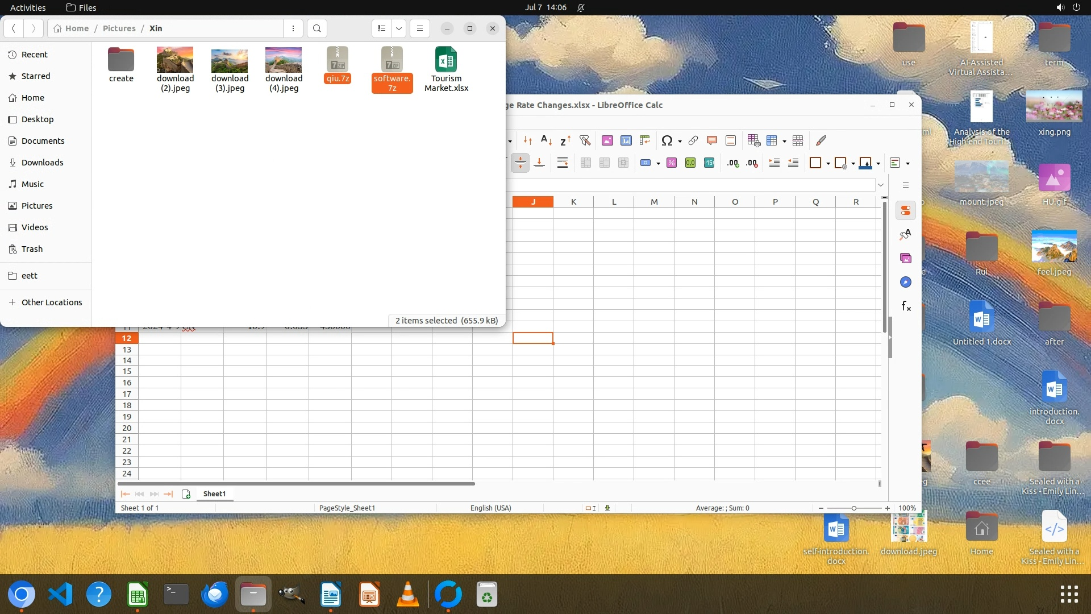Image resolution: width=1091 pixels, height=614 pixels.
Task: Click the Insert Comment icon
Action: pyautogui.click(x=712, y=140)
